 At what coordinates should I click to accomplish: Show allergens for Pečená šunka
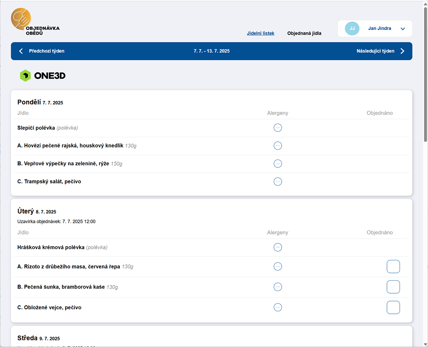click(x=277, y=287)
